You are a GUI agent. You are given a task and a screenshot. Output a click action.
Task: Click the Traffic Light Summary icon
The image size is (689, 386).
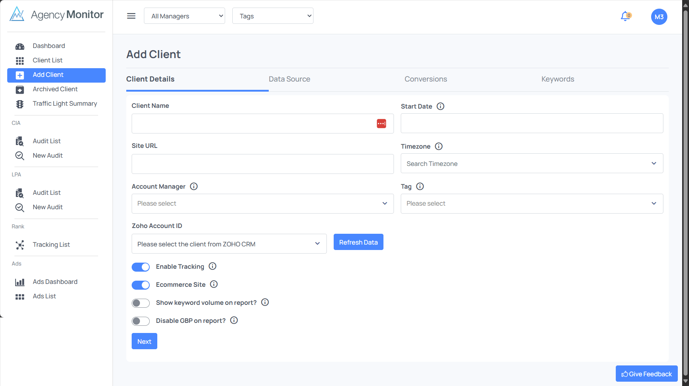[20, 104]
